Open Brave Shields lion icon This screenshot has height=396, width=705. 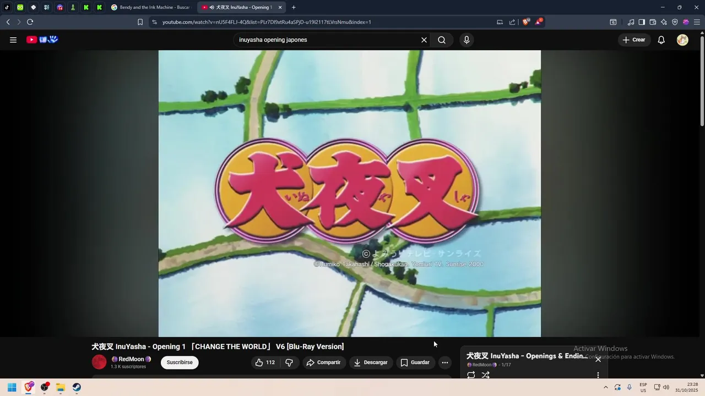click(525, 22)
